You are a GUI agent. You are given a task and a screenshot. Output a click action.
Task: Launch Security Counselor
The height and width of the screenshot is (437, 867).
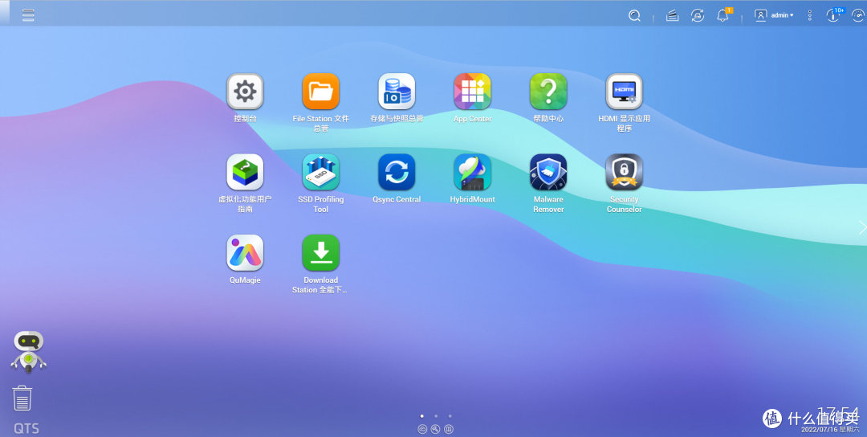click(624, 172)
